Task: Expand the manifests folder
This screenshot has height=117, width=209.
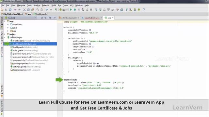Action: [8, 25]
